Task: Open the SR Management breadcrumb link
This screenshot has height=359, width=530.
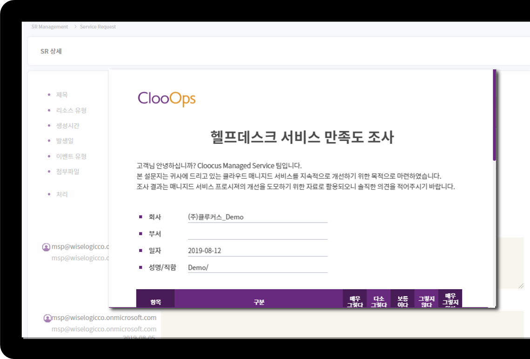Action: pos(50,27)
